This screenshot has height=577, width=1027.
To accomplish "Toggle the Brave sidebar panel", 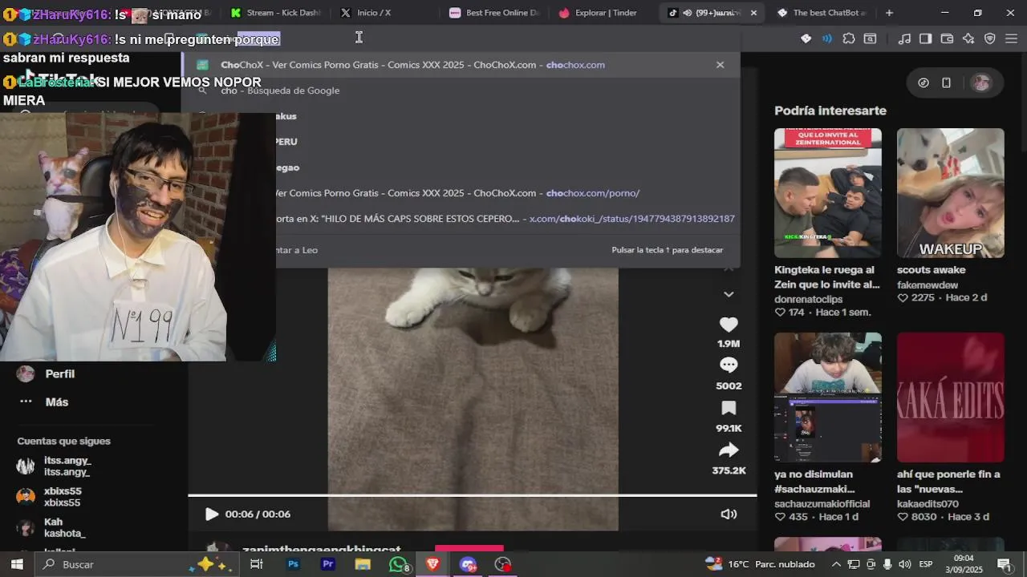I will (x=925, y=38).
